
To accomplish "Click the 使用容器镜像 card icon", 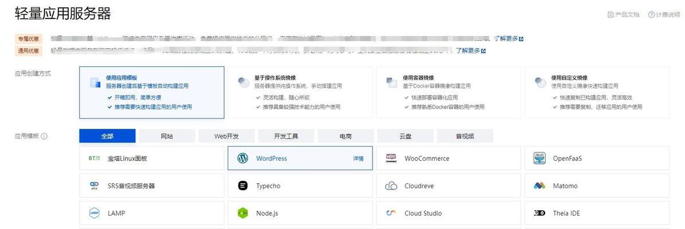I will 392,82.
